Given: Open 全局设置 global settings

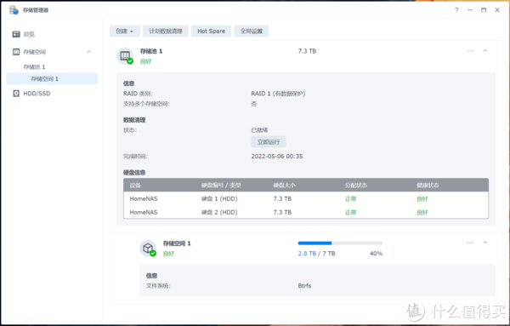Looking at the screenshot, I should 251,31.
